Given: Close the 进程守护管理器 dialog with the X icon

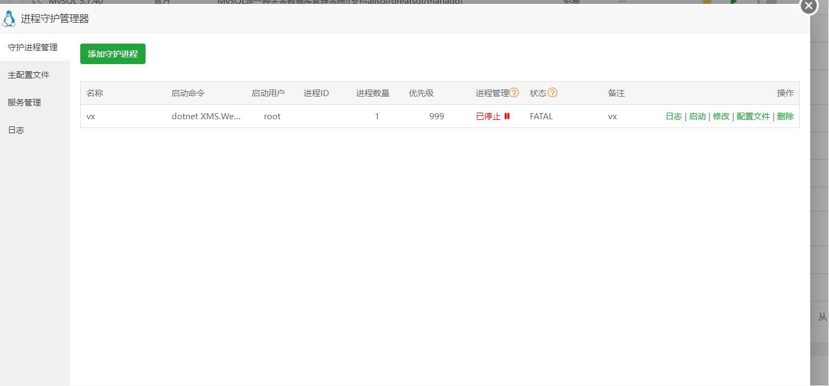Looking at the screenshot, I should coord(809,6).
